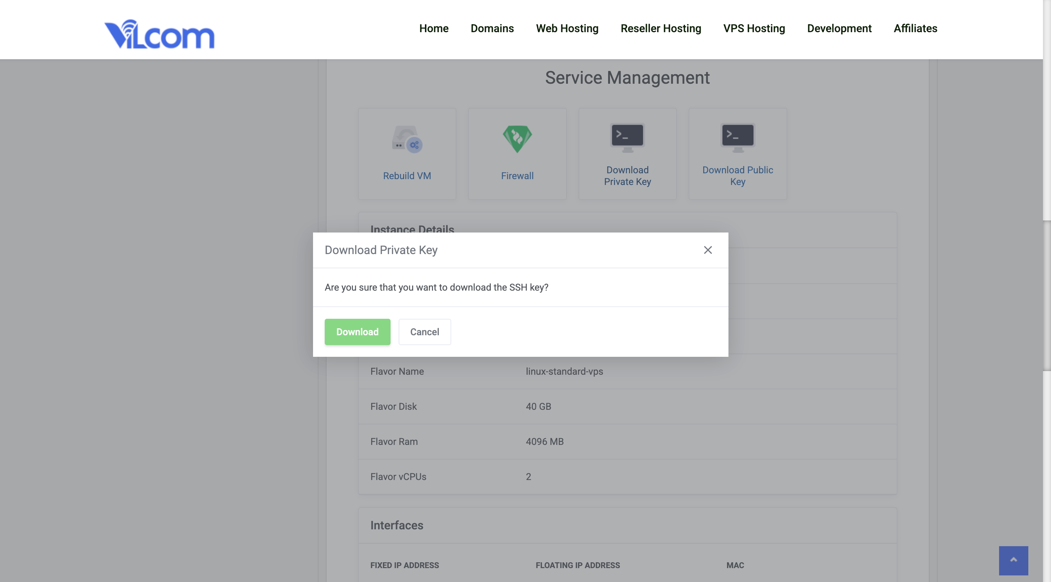Confirm with the green Download button
Viewport: 1051px width, 582px height.
point(357,332)
